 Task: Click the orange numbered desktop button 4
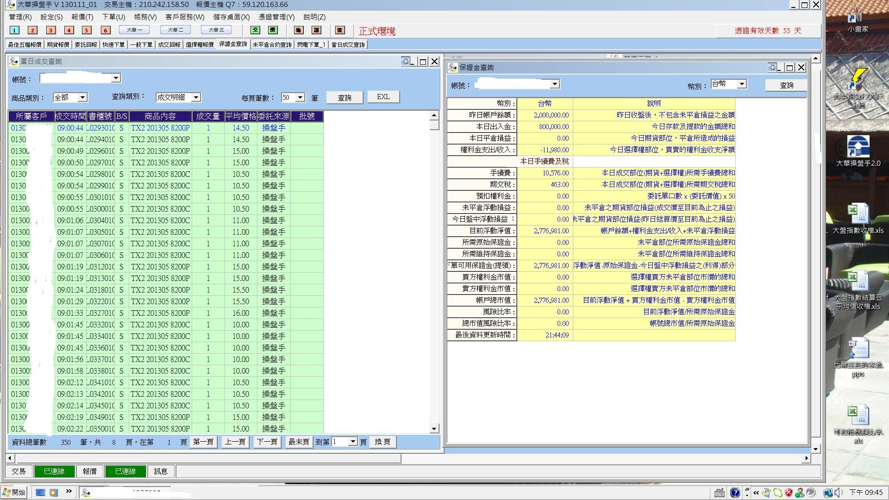click(69, 30)
